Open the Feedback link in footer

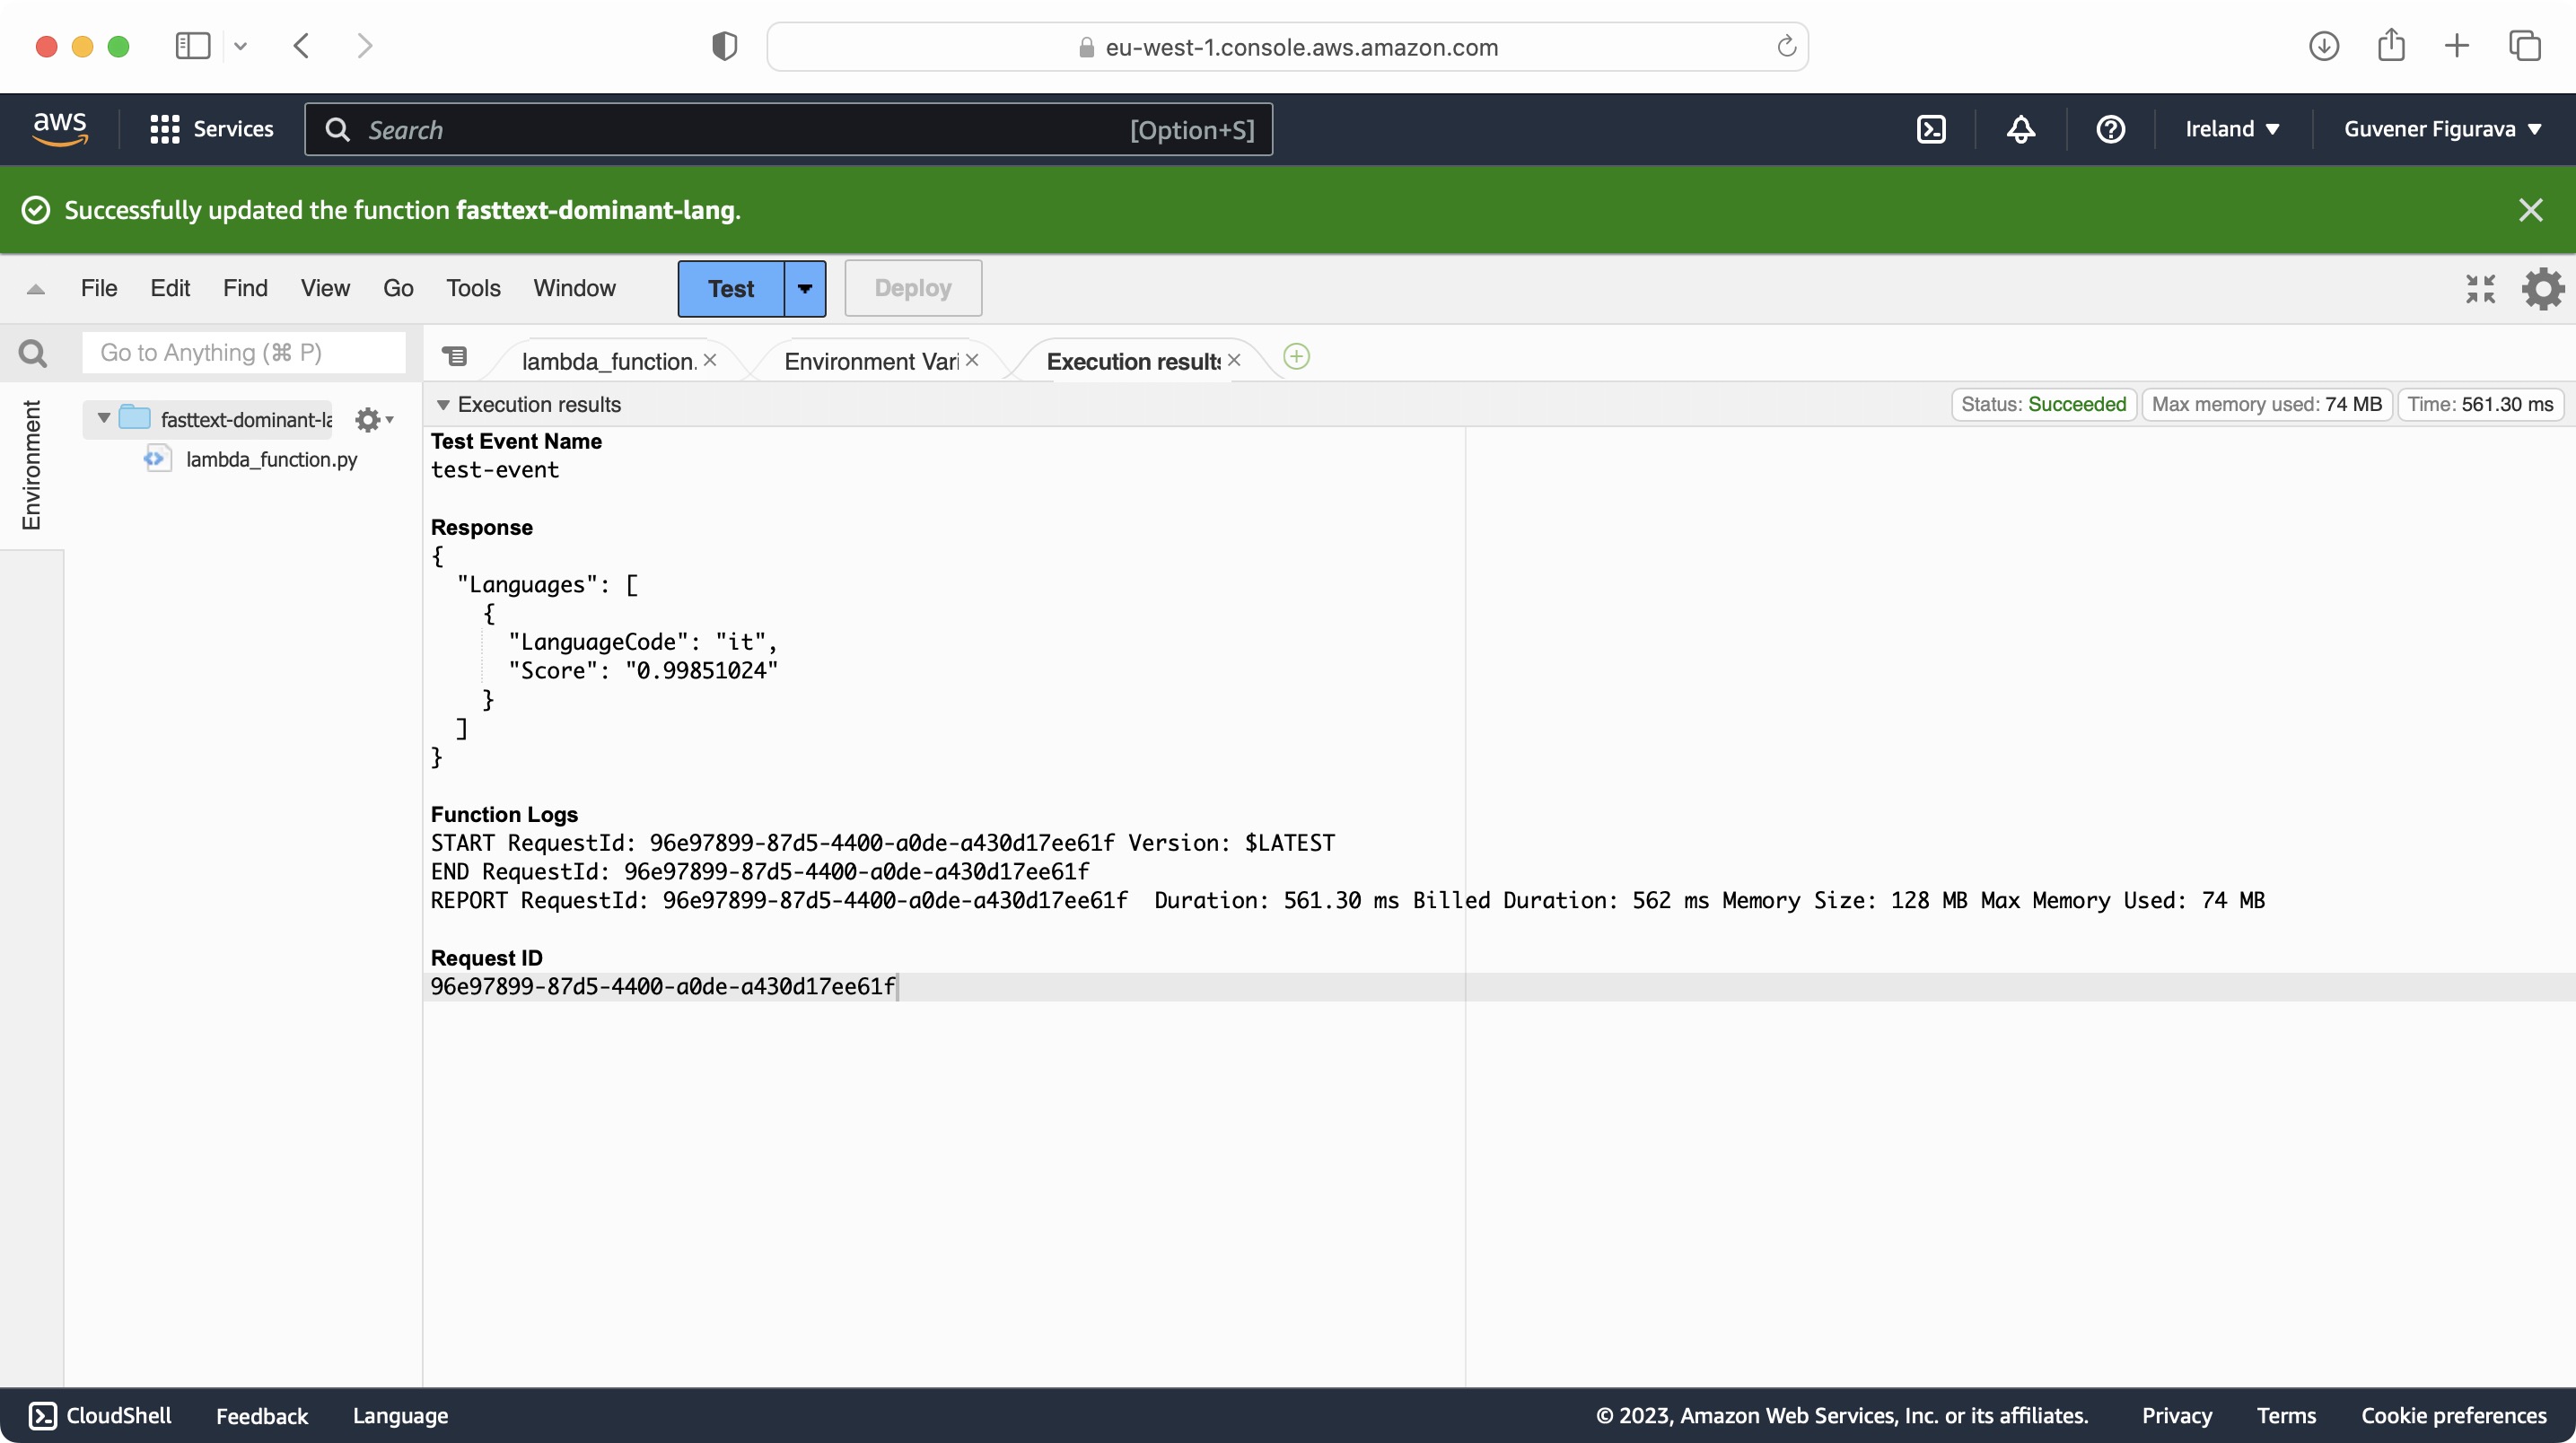(262, 1416)
